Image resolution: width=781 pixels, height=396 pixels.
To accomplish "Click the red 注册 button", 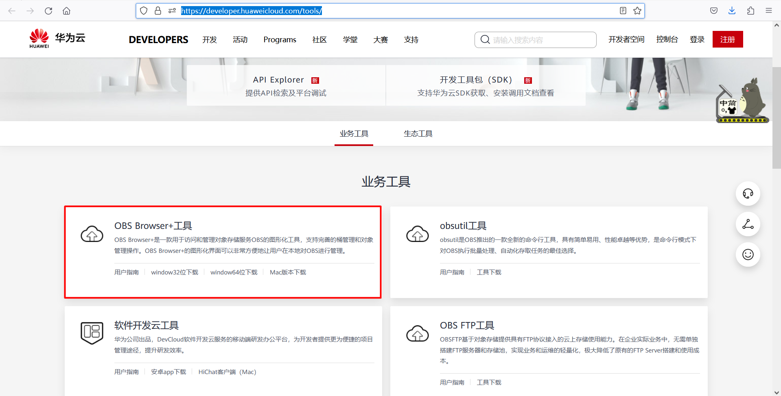I will [x=727, y=39].
